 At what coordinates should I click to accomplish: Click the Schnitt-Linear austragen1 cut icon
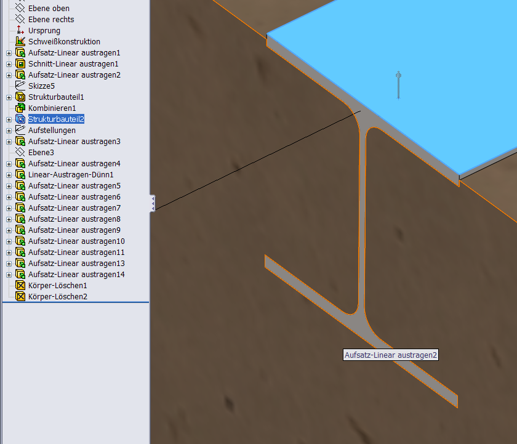[x=20, y=63]
